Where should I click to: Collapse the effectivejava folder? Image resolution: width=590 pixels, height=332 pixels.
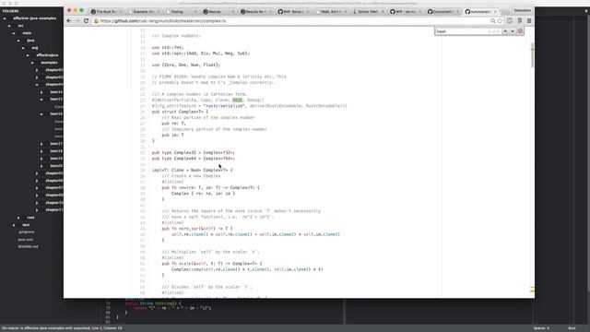click(x=28, y=55)
